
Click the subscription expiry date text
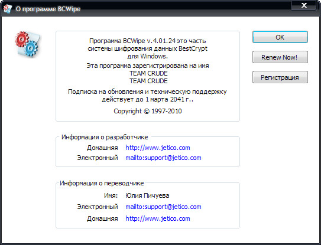point(147,99)
